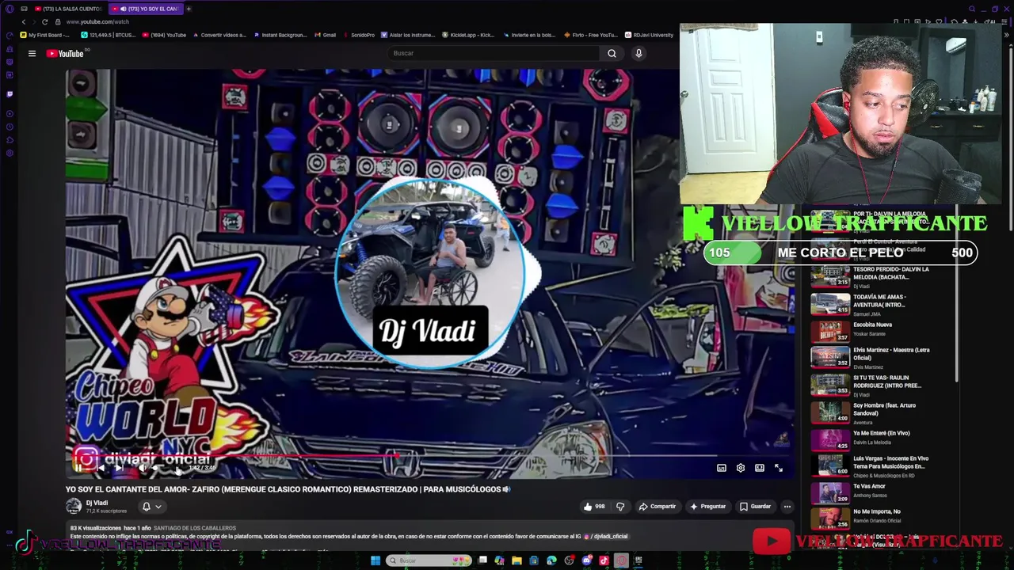
Task: Focus the Buscar search field on YouTube
Action: [x=494, y=53]
